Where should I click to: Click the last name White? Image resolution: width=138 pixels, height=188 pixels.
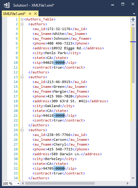tap(59, 34)
